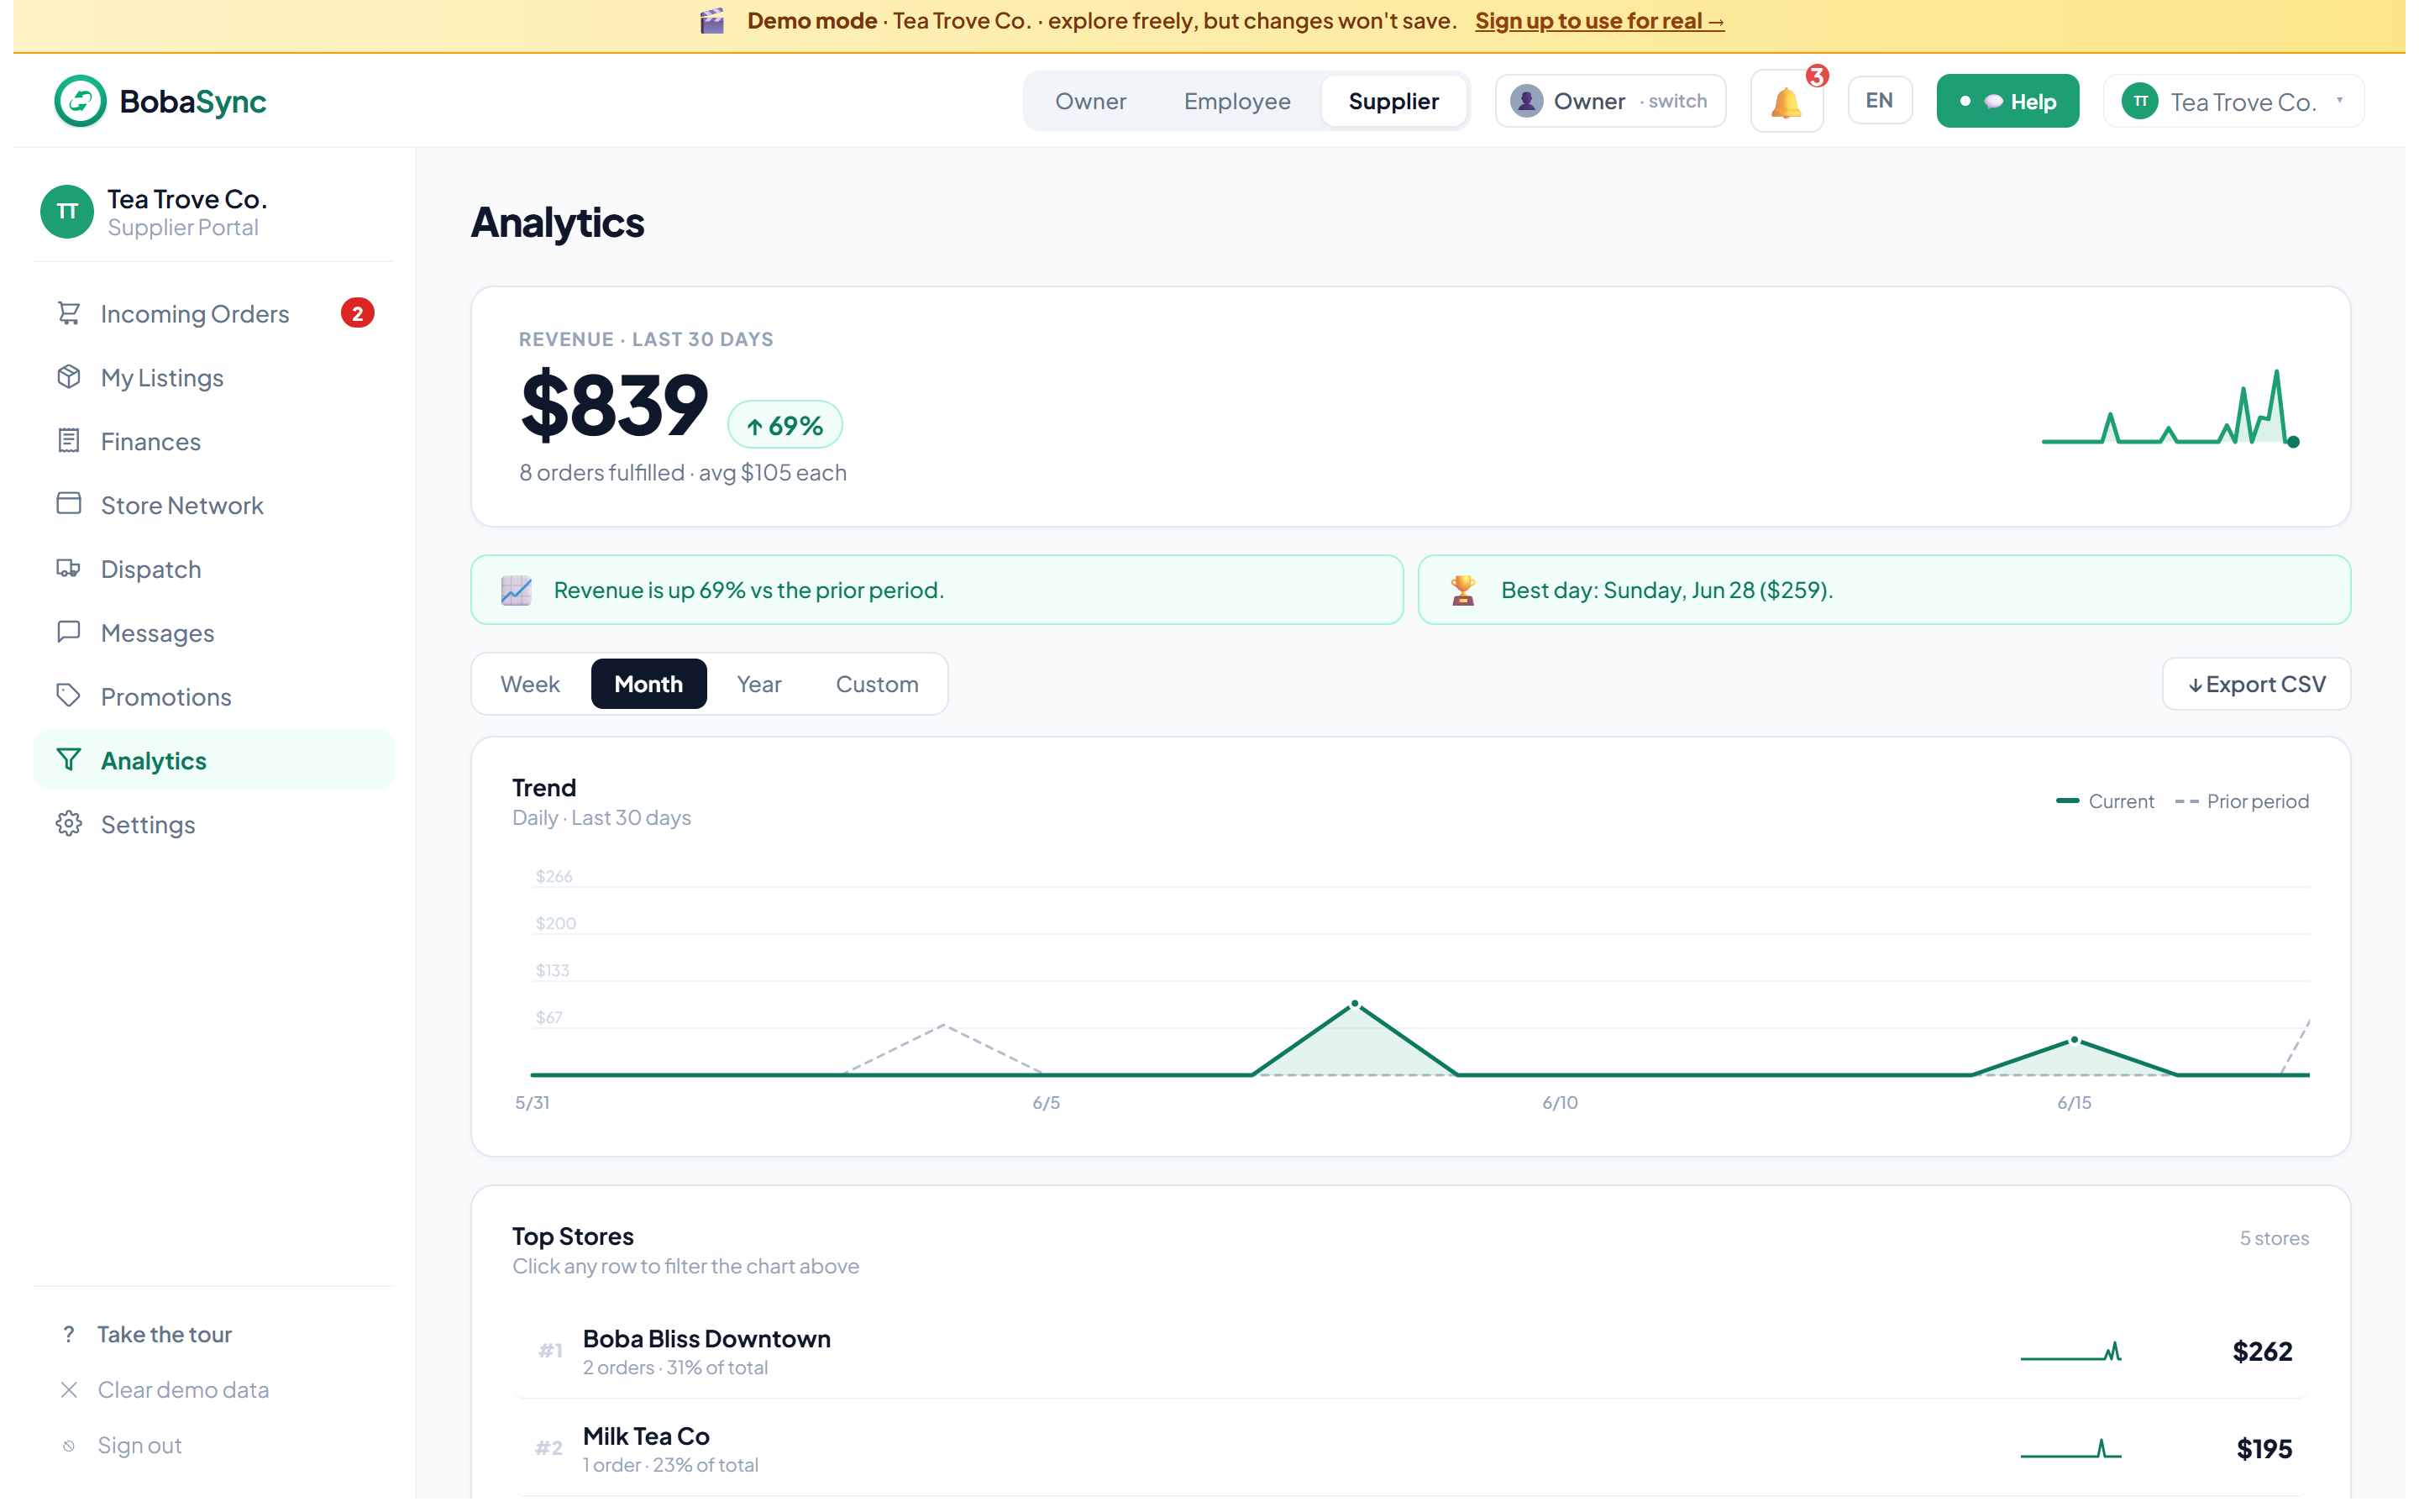The height and width of the screenshot is (1512, 2419).
Task: Click the TT avatar in the sidebar header
Action: 67,211
